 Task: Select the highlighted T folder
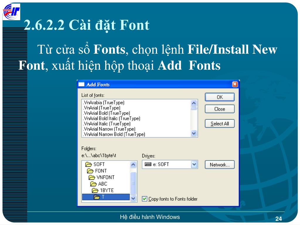point(106,197)
